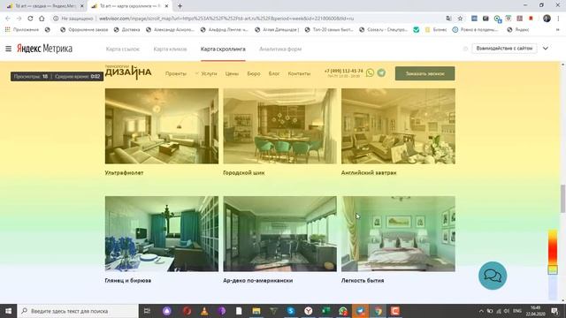Open the chat widget bubble
This screenshot has height=318, width=566.
coord(493,276)
